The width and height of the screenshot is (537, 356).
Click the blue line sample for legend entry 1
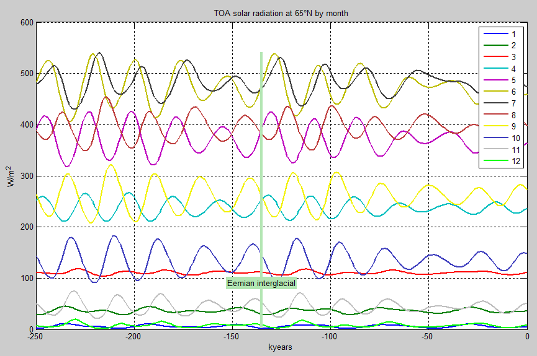pyautogui.click(x=495, y=34)
